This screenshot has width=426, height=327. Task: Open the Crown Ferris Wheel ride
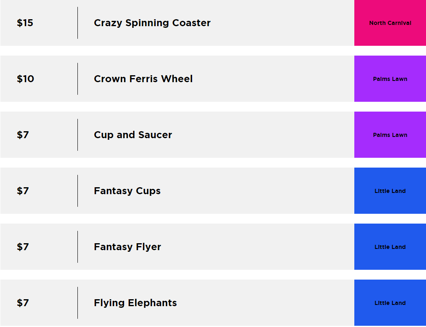pos(143,79)
